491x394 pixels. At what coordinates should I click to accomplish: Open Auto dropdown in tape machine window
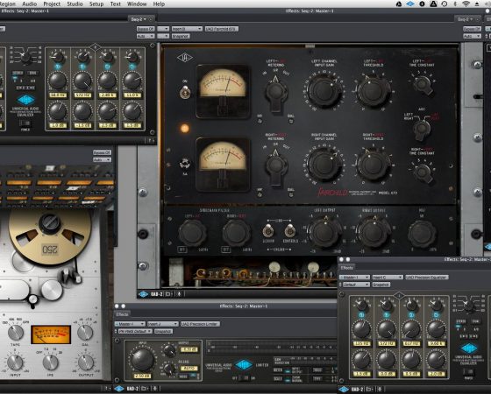point(102,159)
